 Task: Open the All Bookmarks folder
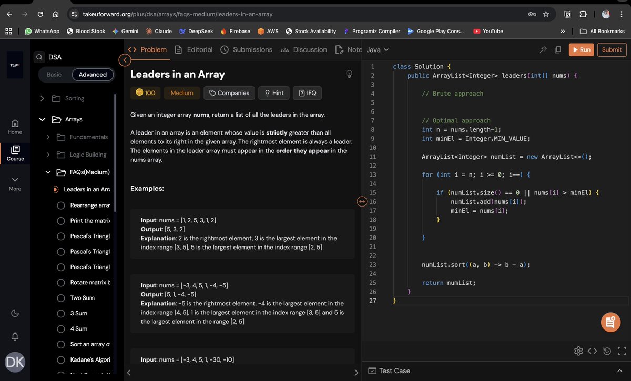click(602, 31)
